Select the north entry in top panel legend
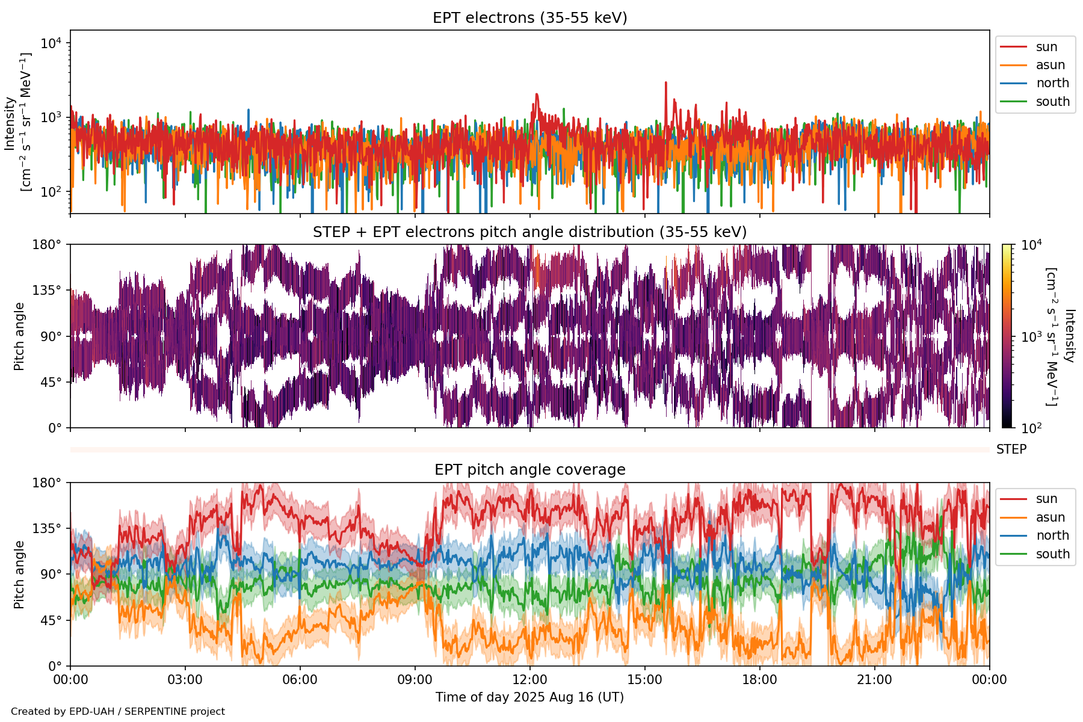 pyautogui.click(x=1052, y=83)
